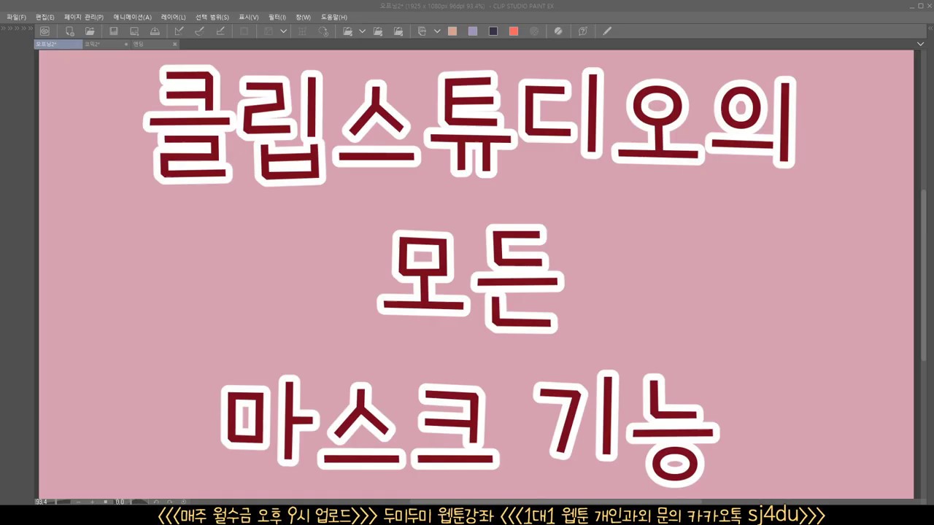
Task: Click the greyed Fill selection icon
Action: click(x=269, y=31)
